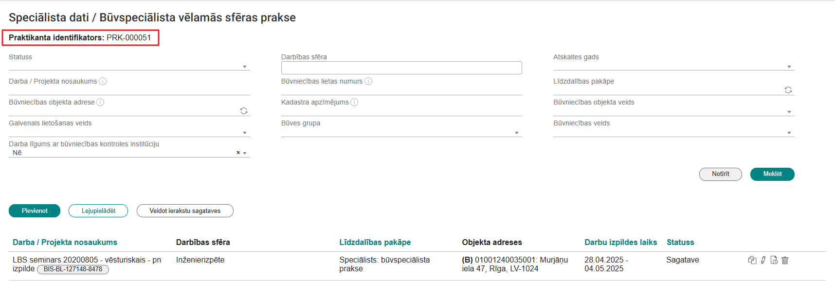Copy the LBS seminars practice record
This screenshot has width=835, height=281.
[752, 260]
